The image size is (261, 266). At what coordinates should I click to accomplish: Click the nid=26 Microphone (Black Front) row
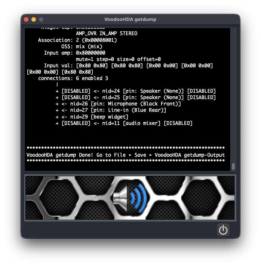118,104
